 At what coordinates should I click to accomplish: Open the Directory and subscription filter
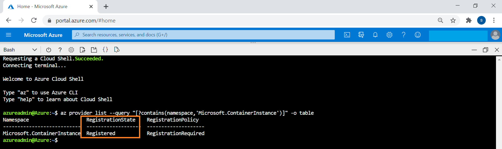click(361, 35)
